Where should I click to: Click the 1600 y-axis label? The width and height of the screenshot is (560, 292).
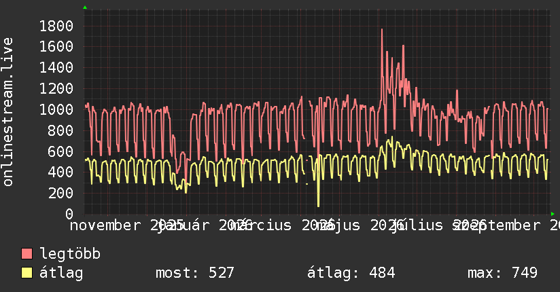point(56,47)
